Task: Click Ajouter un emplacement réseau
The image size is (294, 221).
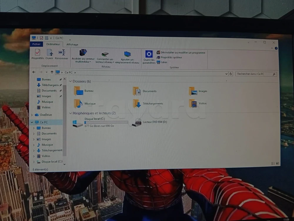Action: (x=127, y=58)
